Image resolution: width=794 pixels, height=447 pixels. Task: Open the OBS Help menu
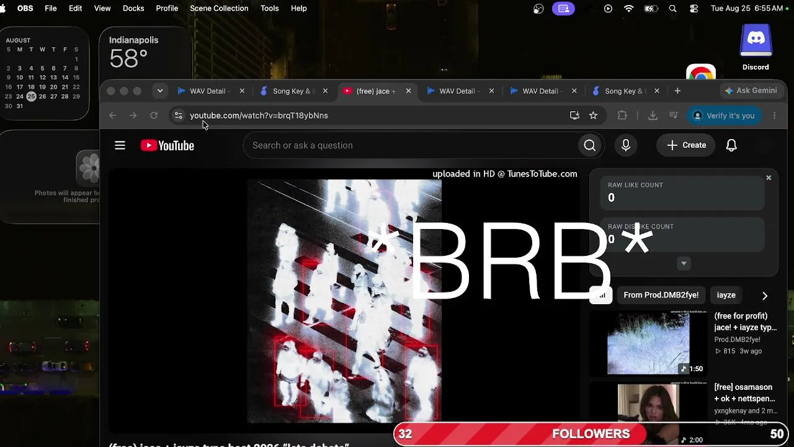tap(299, 8)
